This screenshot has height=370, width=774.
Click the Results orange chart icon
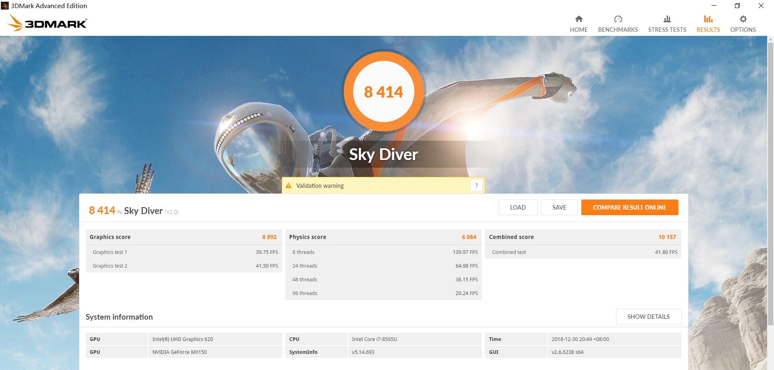(x=708, y=19)
